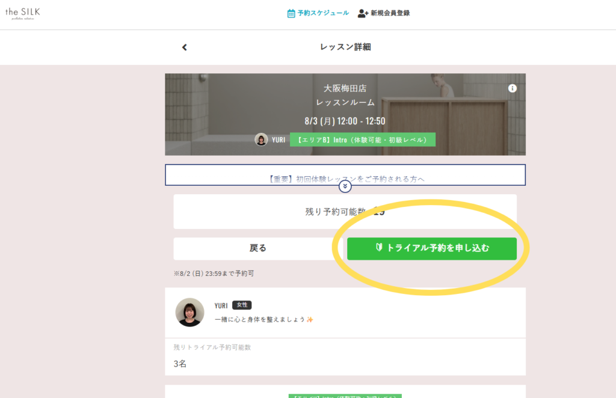
Task: Click the 8/3 (月) 12:00 - 12:50 time text
Action: pyautogui.click(x=345, y=121)
